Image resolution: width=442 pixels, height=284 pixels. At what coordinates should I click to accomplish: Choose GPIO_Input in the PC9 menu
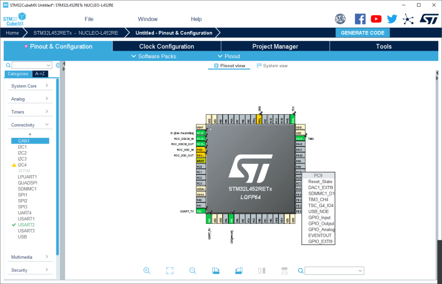pos(319,218)
